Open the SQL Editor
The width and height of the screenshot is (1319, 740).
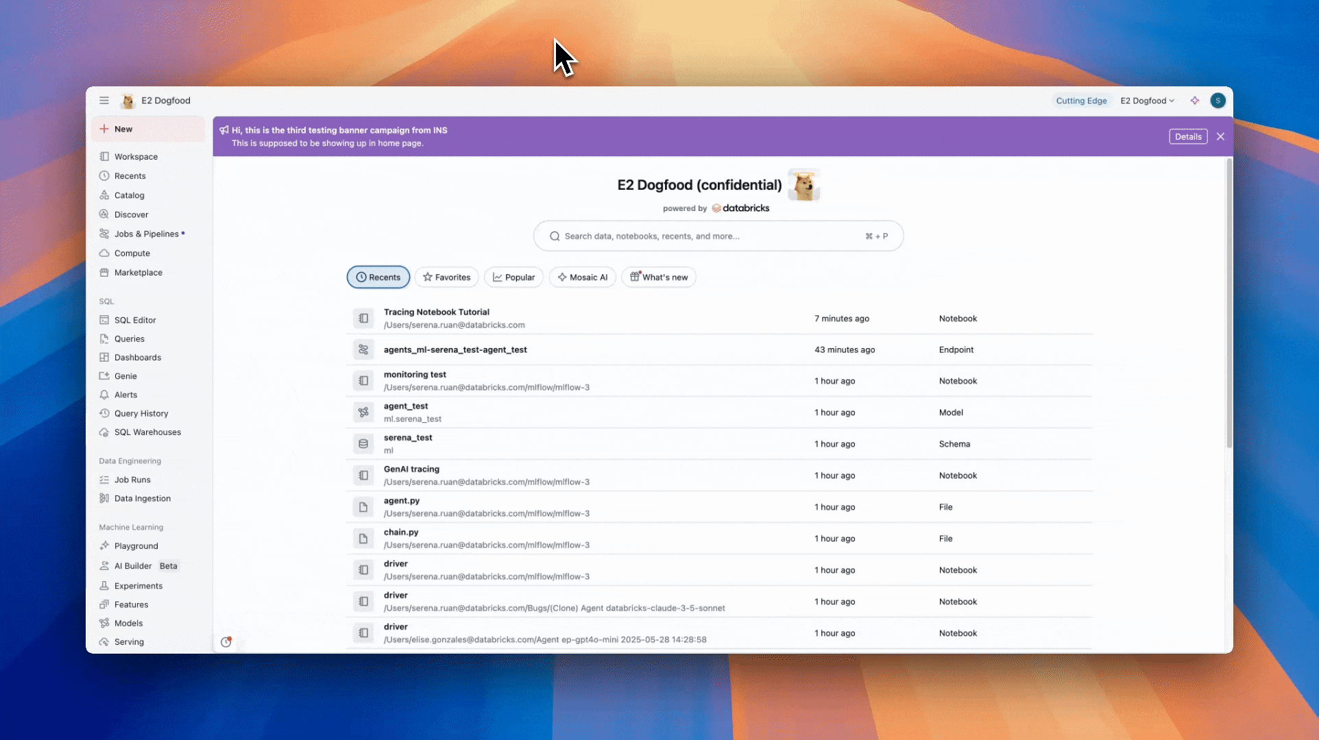pos(134,320)
